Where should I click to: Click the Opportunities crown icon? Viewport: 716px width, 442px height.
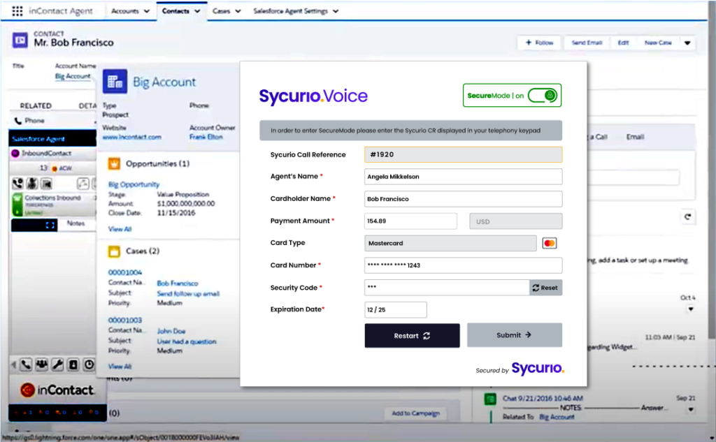click(x=114, y=163)
